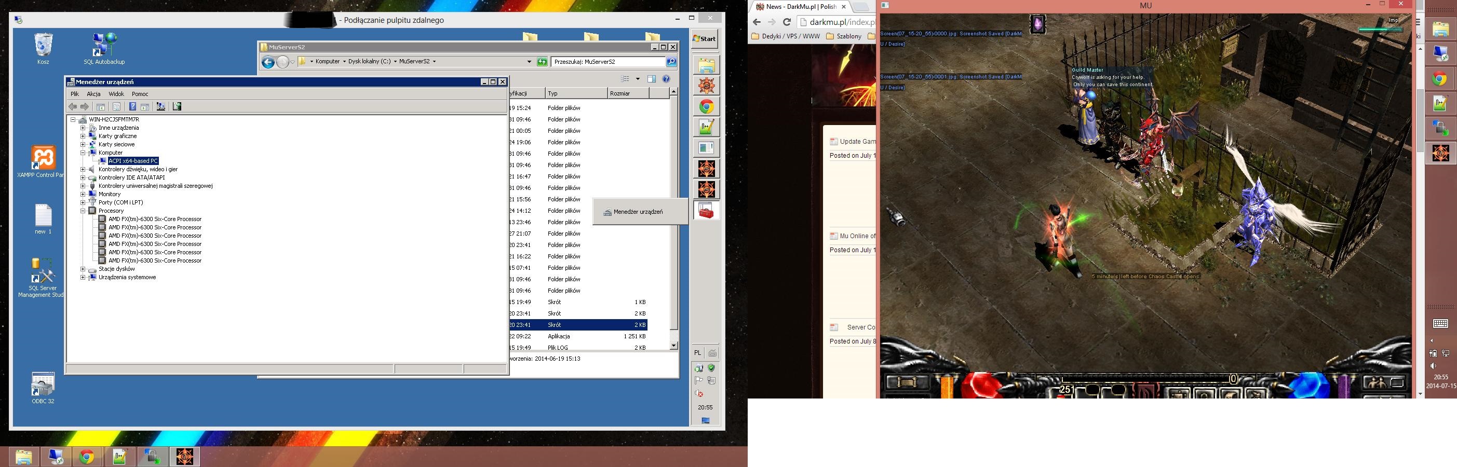Image resolution: width=1457 pixels, height=467 pixels.
Task: Click the Back arrow in Menedżer urządzeń toolbar
Action: [x=72, y=107]
